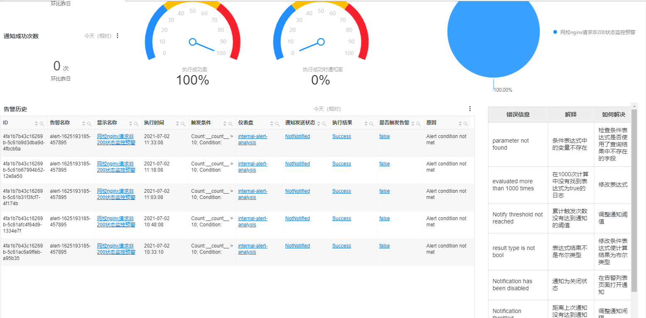Sort the 执行时间 column
This screenshot has width=646, height=318.
177,124
